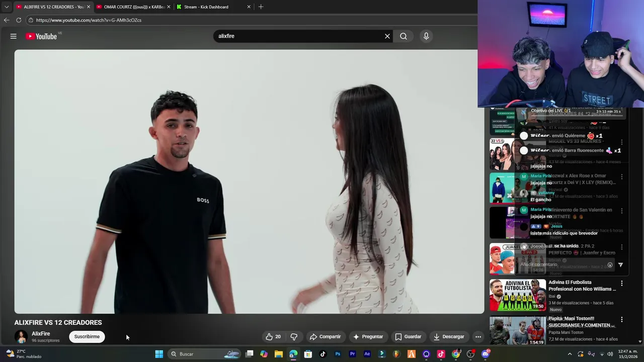Image resolution: width=644 pixels, height=362 pixels.
Task: Open the volume control in system tray
Action: click(x=610, y=354)
